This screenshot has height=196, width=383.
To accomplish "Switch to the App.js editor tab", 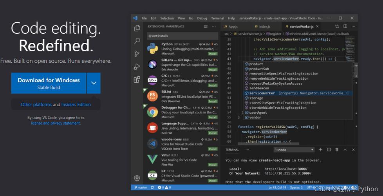I will (x=235, y=26).
